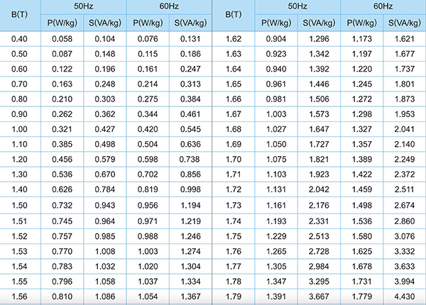Click the left 60Hz group header
Viewport: 426px width, 305px height.
[x=169, y=6]
